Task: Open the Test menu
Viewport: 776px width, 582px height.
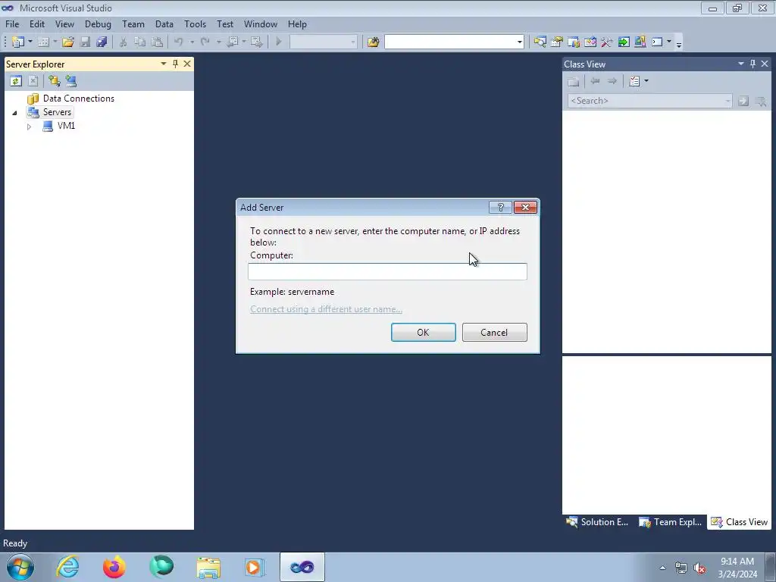Action: point(225,24)
